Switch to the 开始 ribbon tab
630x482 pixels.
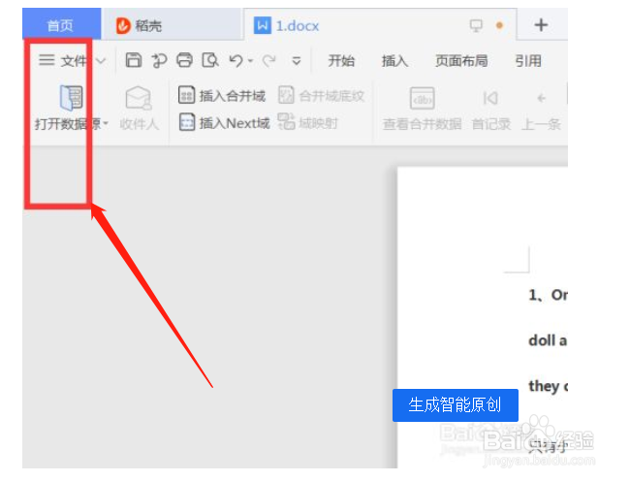(341, 61)
